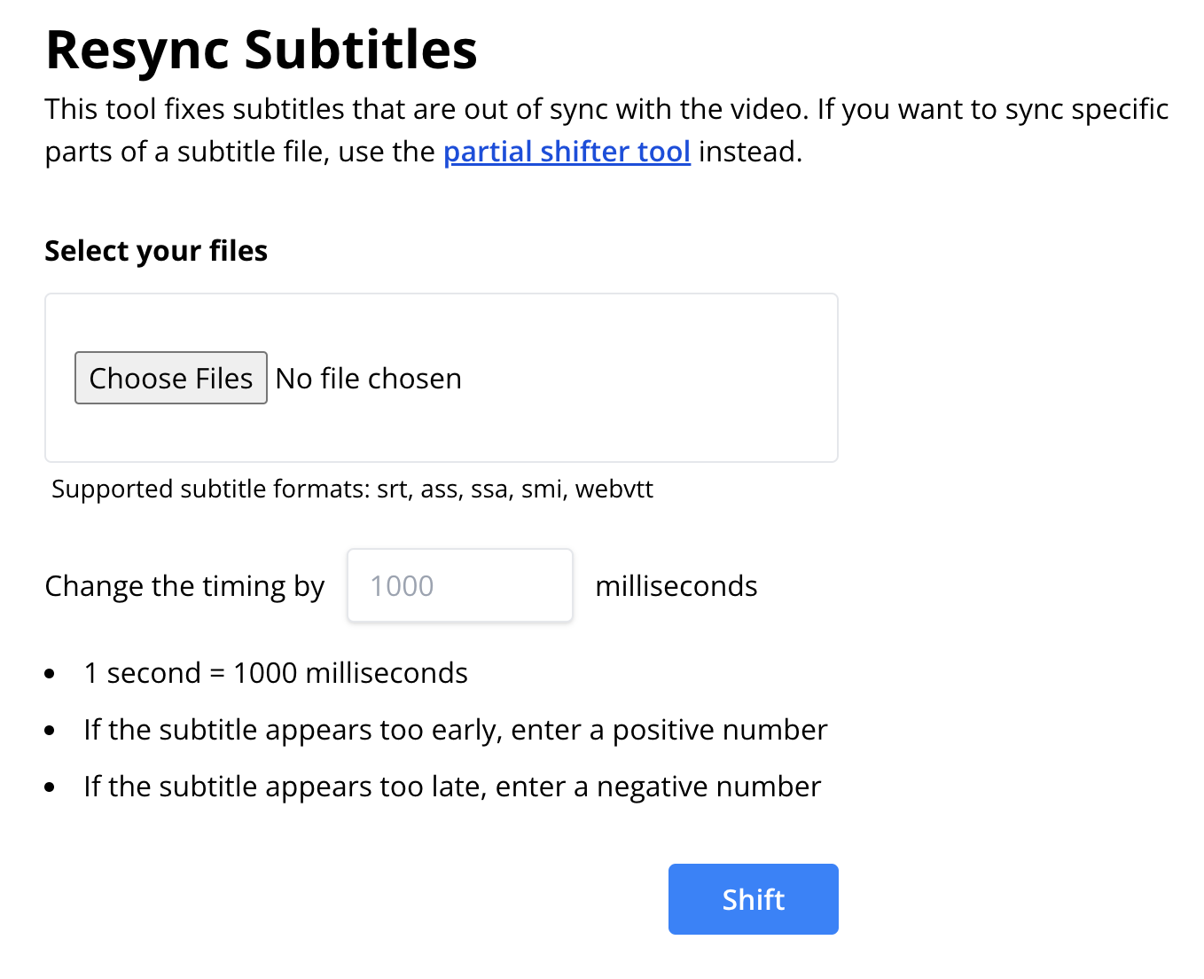Click the bullet about entering a negative number

451,786
